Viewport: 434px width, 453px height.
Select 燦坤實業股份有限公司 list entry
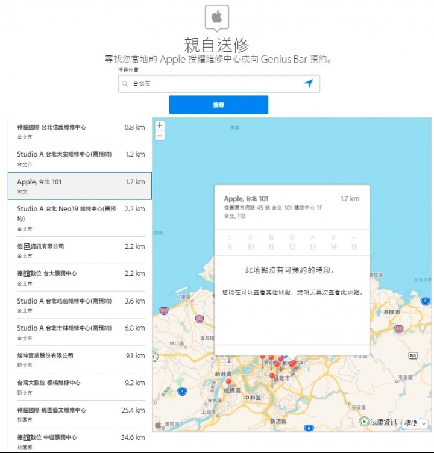coord(81,360)
